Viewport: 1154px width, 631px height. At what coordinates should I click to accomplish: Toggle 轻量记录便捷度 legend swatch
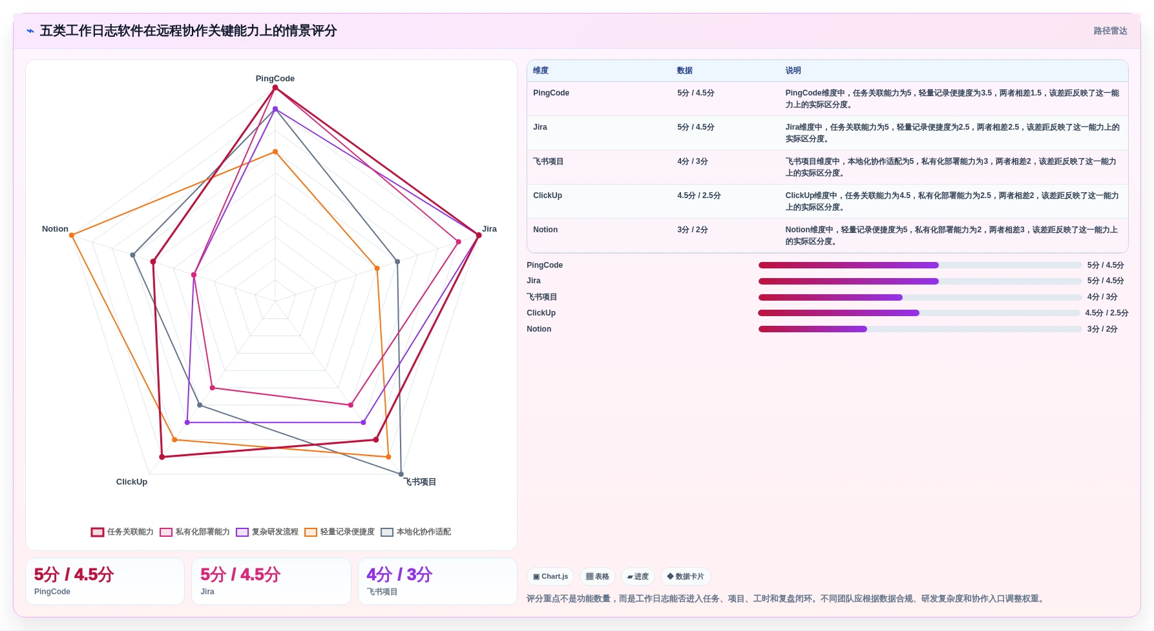pyautogui.click(x=311, y=532)
